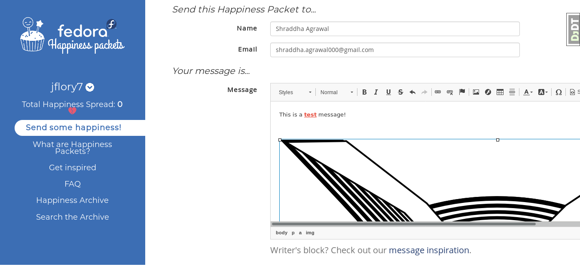Open the Happiness Archive page
The height and width of the screenshot is (270, 580).
tap(72, 200)
